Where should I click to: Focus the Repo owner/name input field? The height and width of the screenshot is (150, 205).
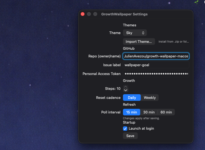[x=156, y=56]
